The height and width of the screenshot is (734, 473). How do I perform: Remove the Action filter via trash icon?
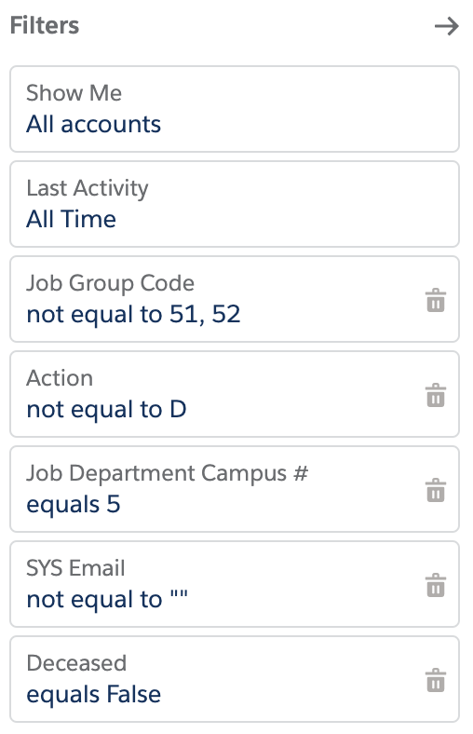(x=436, y=395)
